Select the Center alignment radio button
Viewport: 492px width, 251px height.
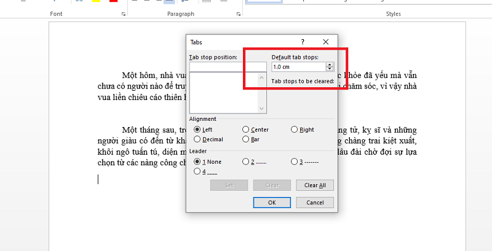(x=245, y=129)
